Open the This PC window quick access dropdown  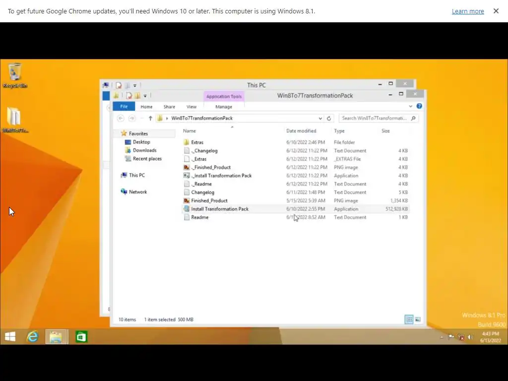point(135,85)
